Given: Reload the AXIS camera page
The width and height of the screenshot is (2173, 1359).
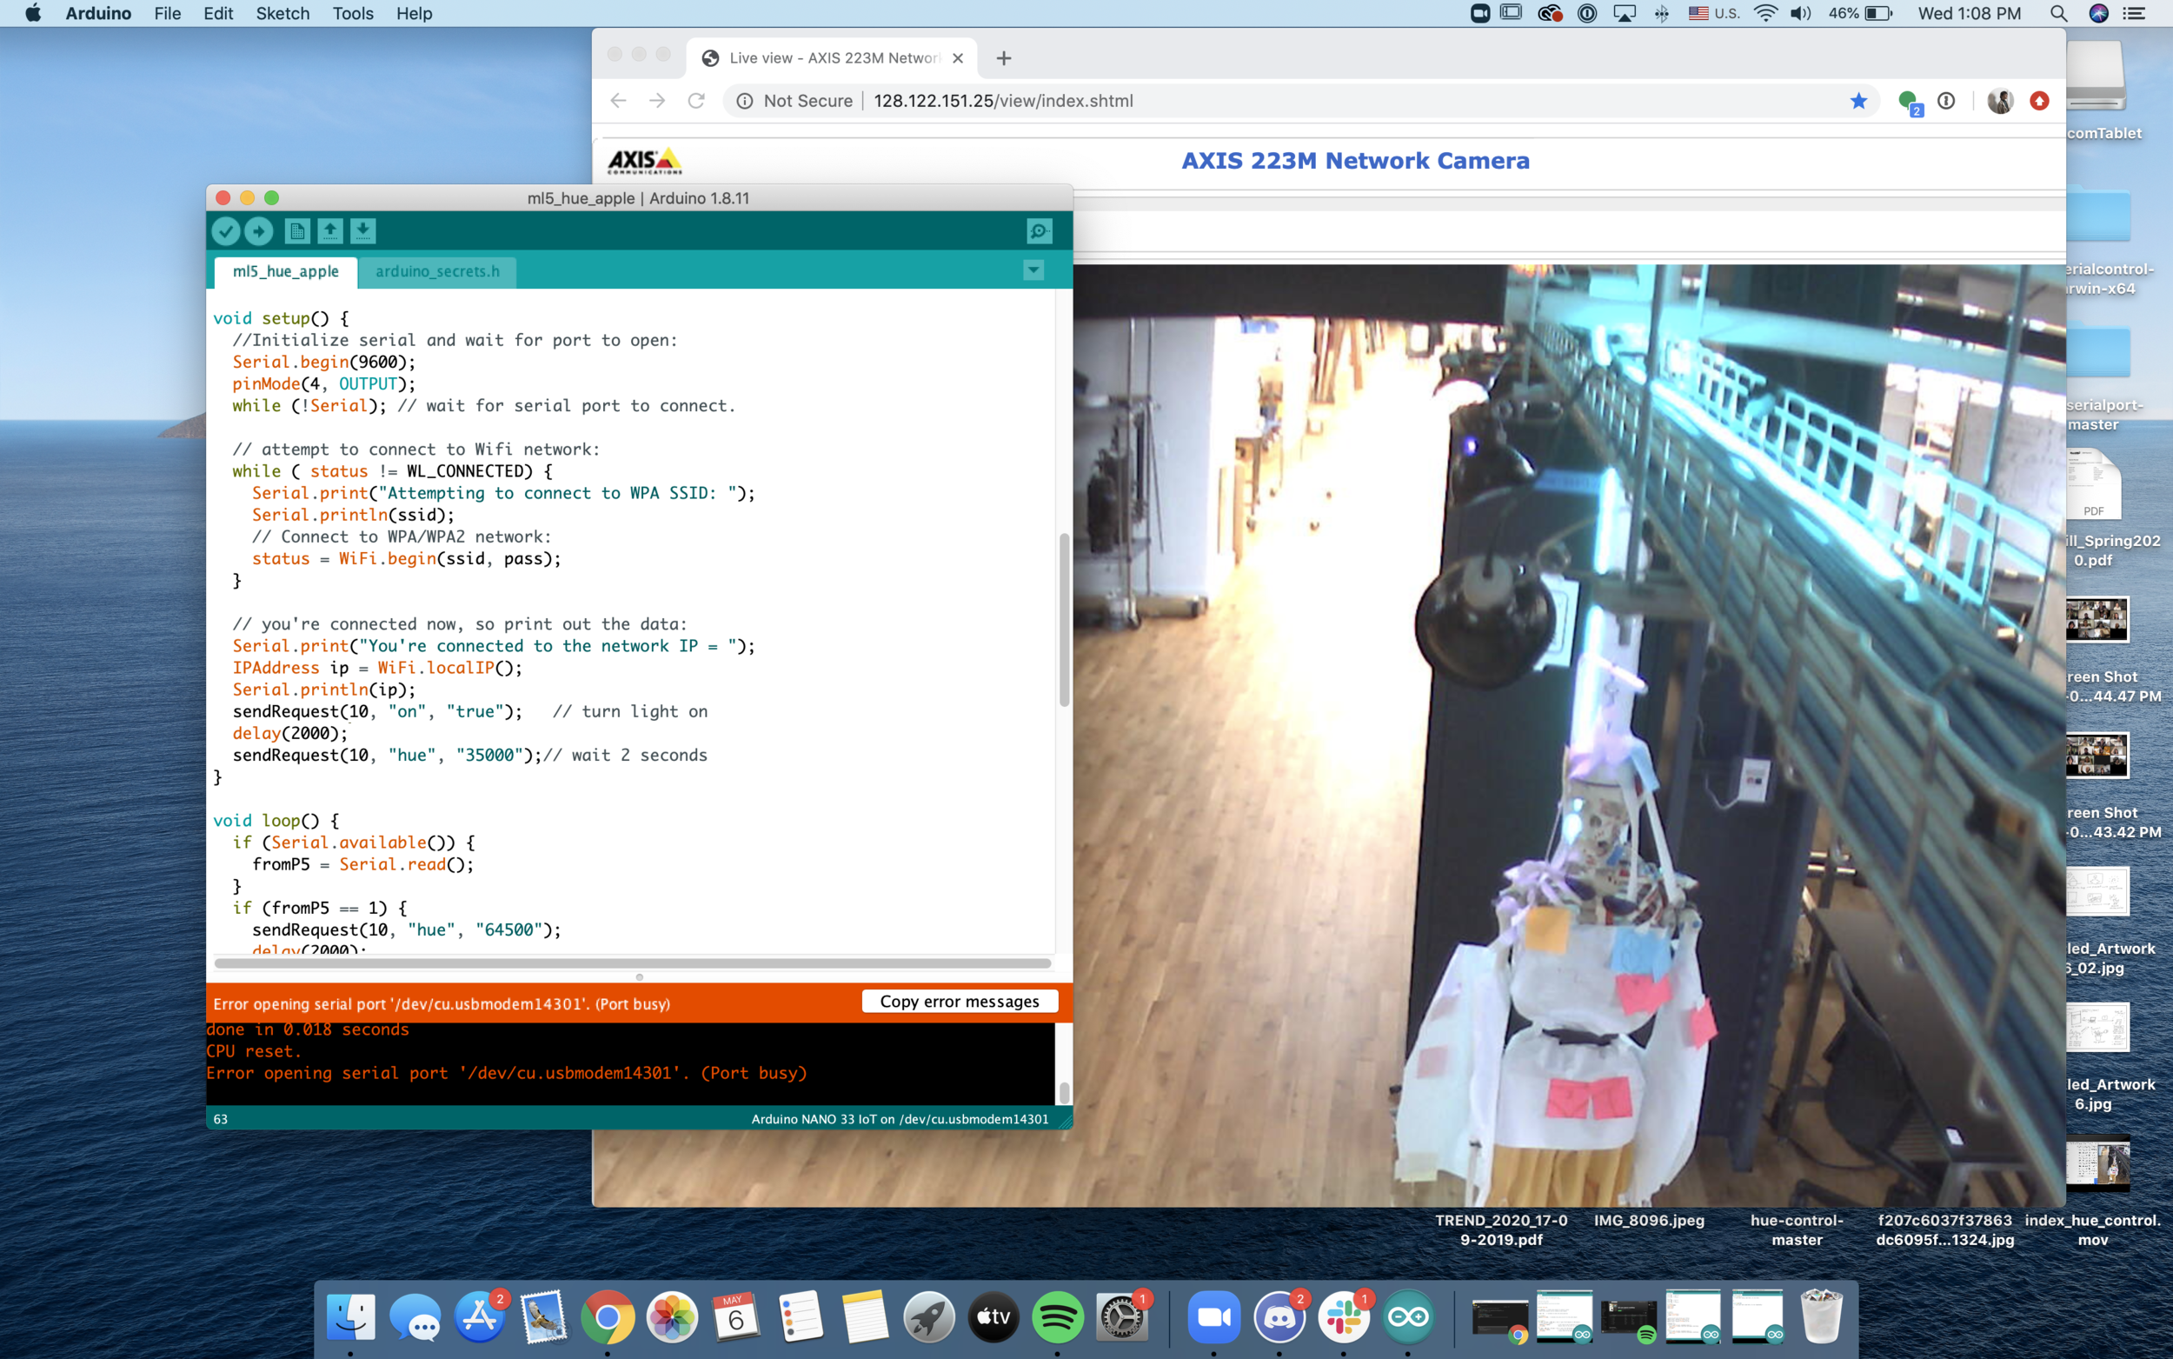Looking at the screenshot, I should pos(696,101).
